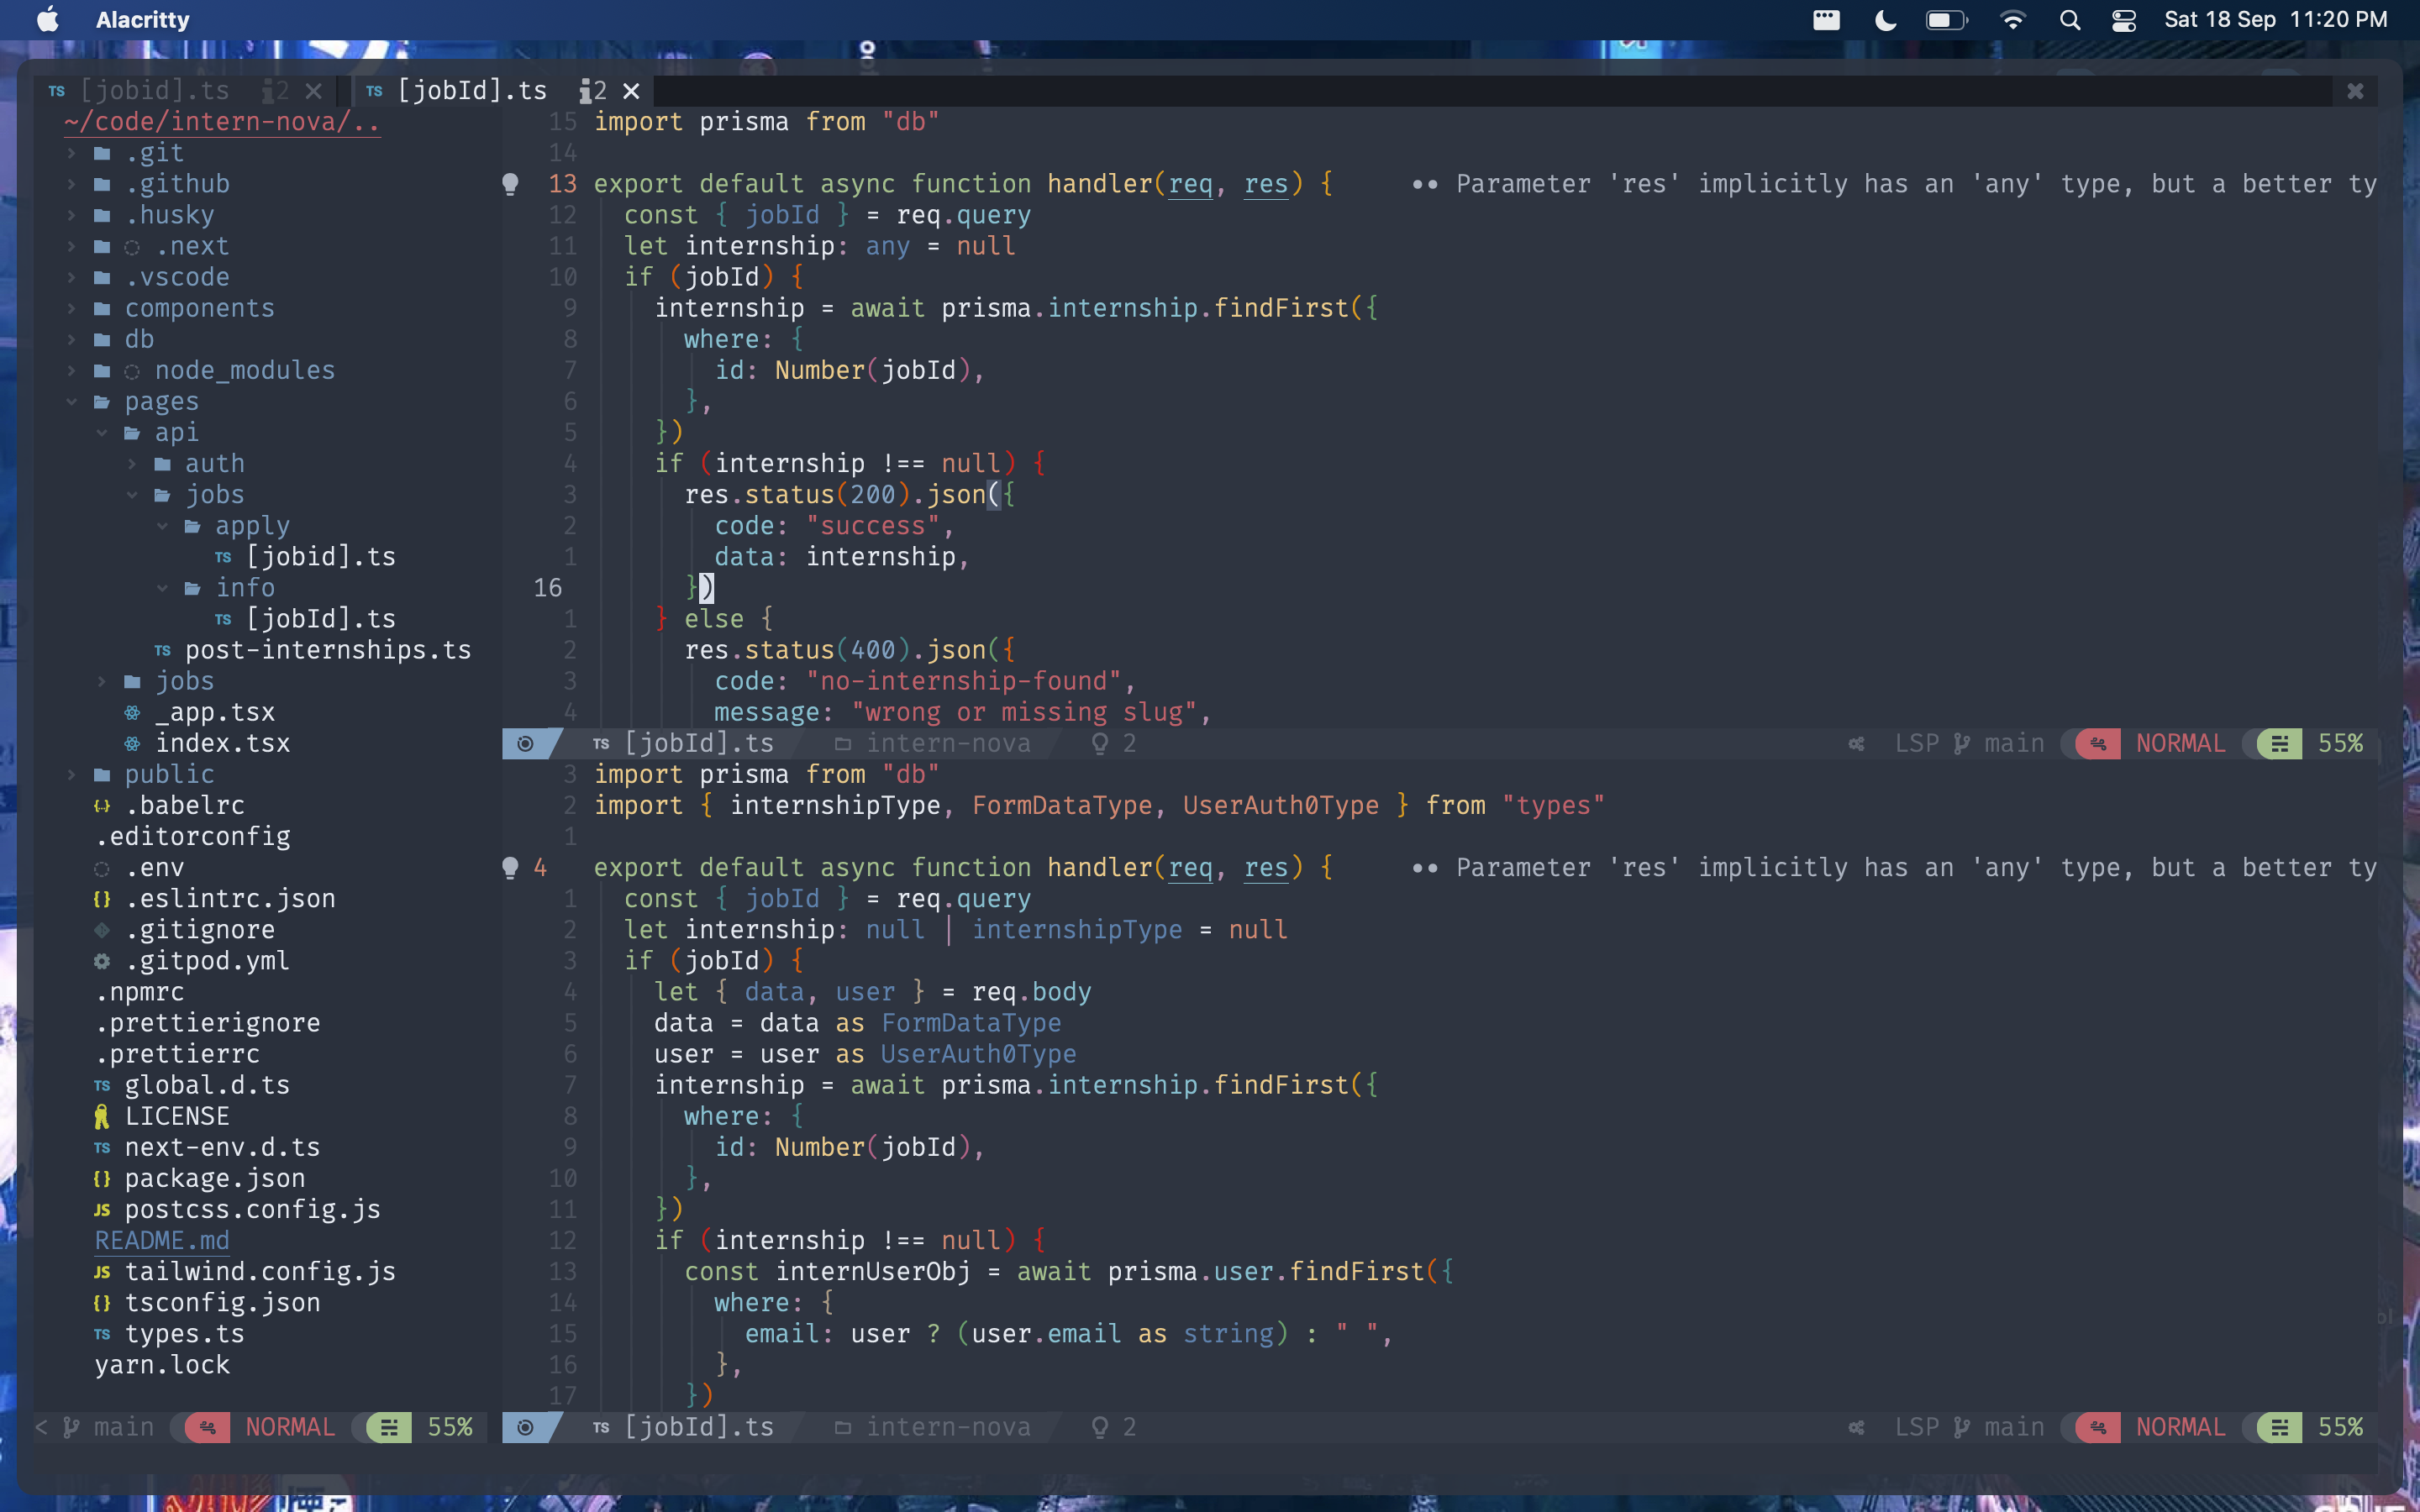Screen dimensions: 2420x1512
Task: Click the Wi-Fi icon in macOS menu bar
Action: pos(2011,19)
